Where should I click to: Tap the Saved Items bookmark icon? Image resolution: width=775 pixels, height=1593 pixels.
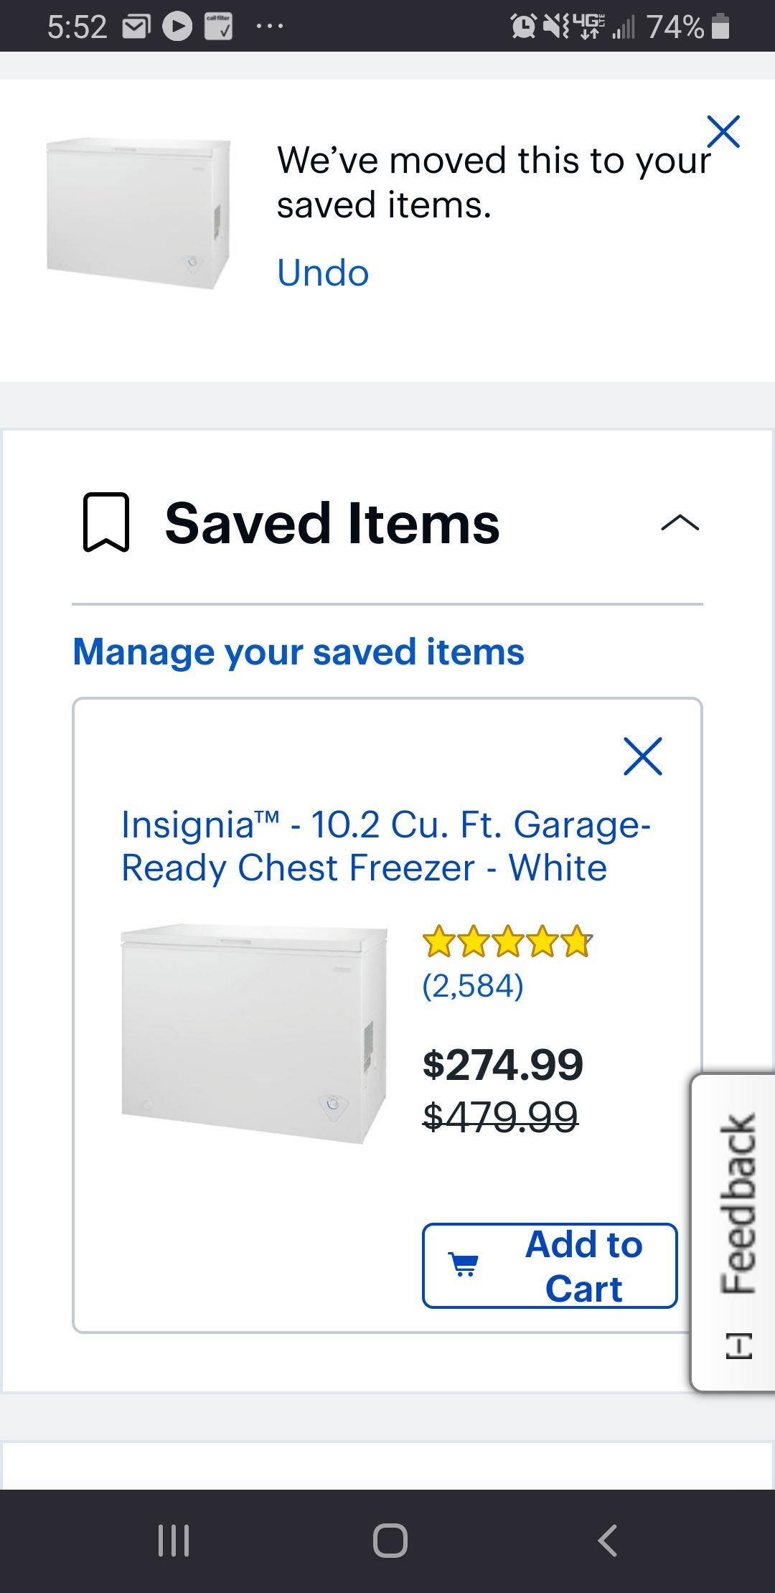click(106, 522)
